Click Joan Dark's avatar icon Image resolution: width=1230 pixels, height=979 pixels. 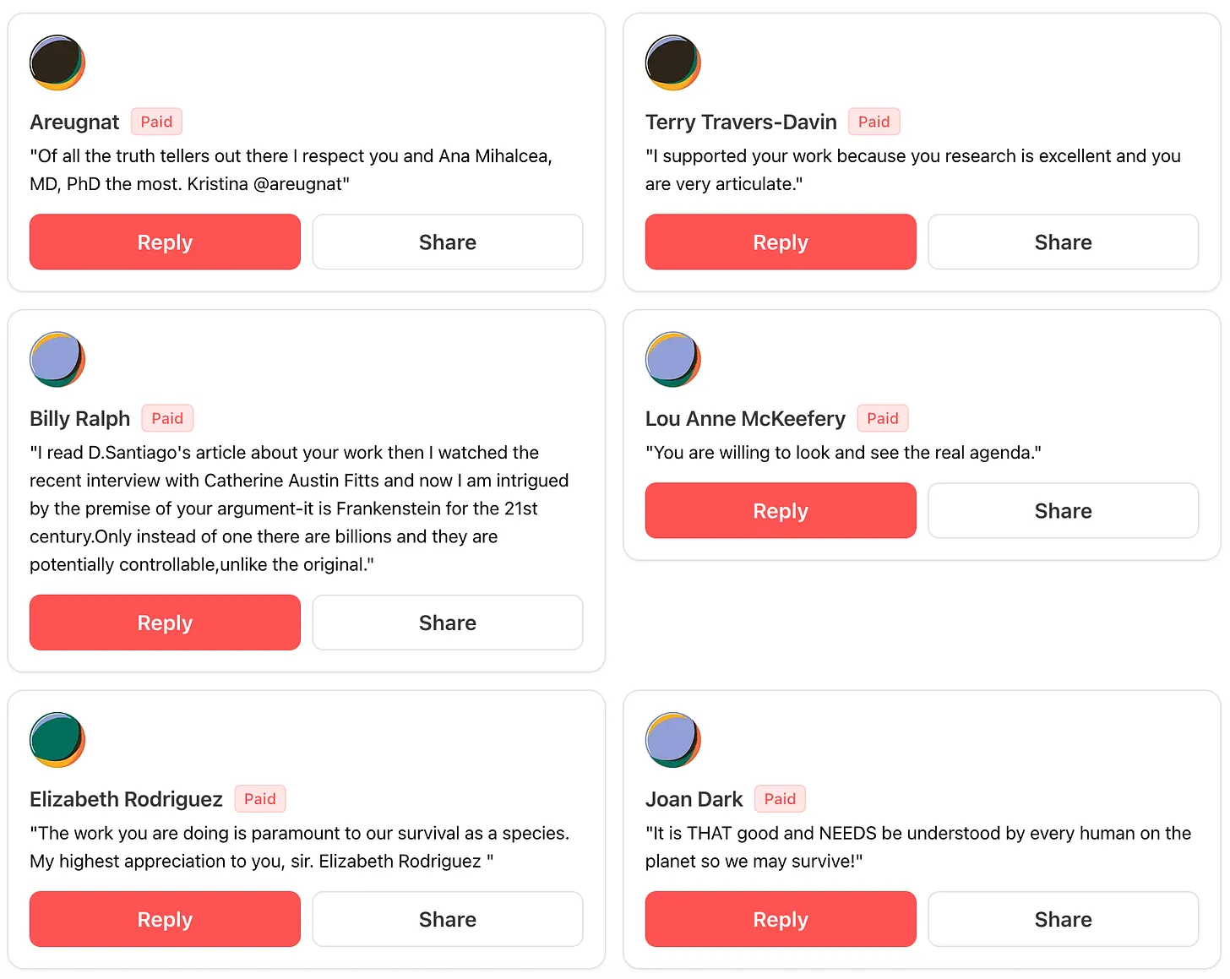(x=673, y=740)
